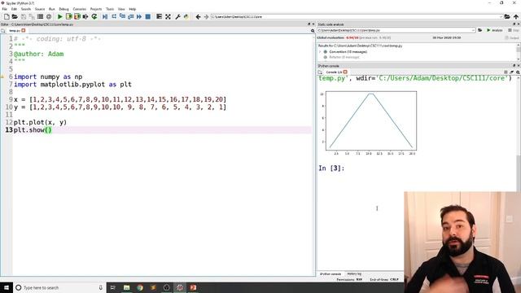Screen dimensions: 521x293
Task: Place cursor on line 12 plt.plot(x, y)
Action: (x=40, y=122)
